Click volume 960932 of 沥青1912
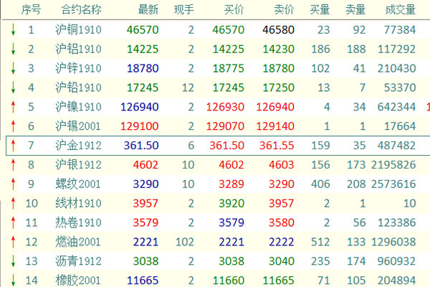The height and width of the screenshot is (287, 430). pyautogui.click(x=397, y=261)
